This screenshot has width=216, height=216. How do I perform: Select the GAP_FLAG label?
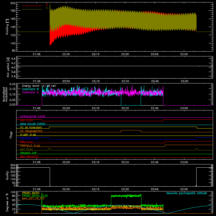tap(26, 120)
